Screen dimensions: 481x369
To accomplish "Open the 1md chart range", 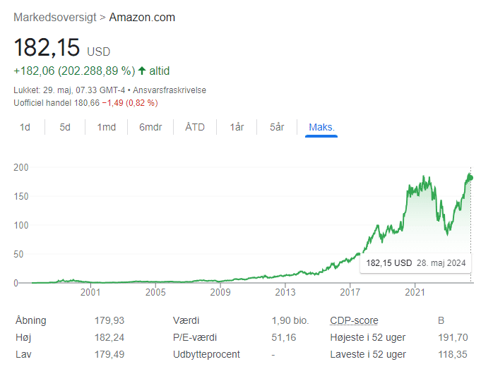I will tap(106, 127).
